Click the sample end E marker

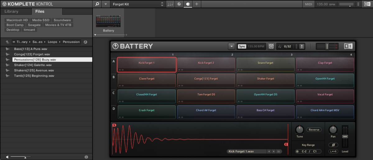click(286, 144)
